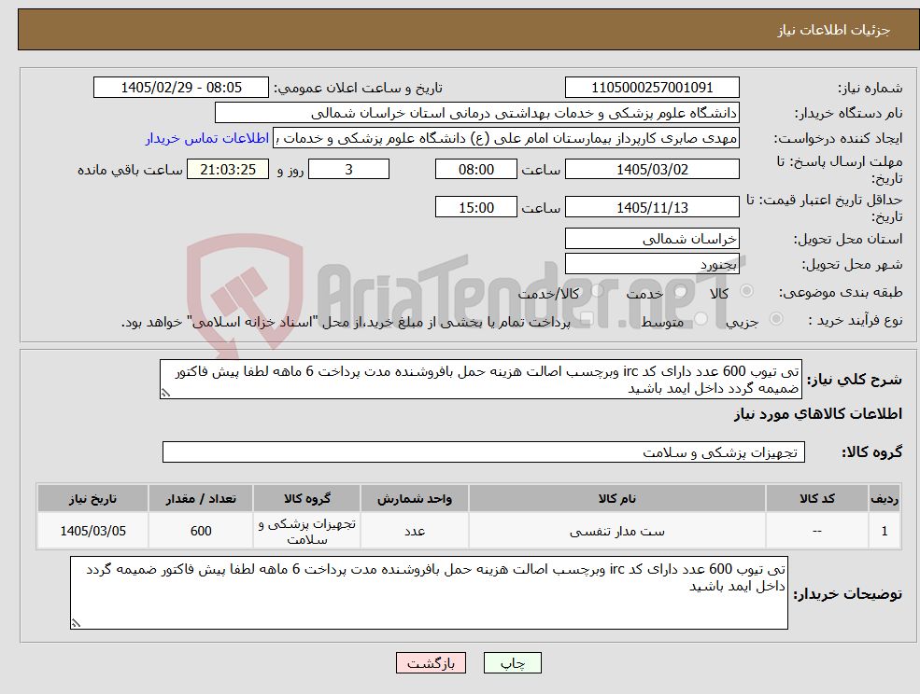920x694 pixels.
Task: Click the need date cell 1405/03/05
Action: pyautogui.click(x=92, y=531)
